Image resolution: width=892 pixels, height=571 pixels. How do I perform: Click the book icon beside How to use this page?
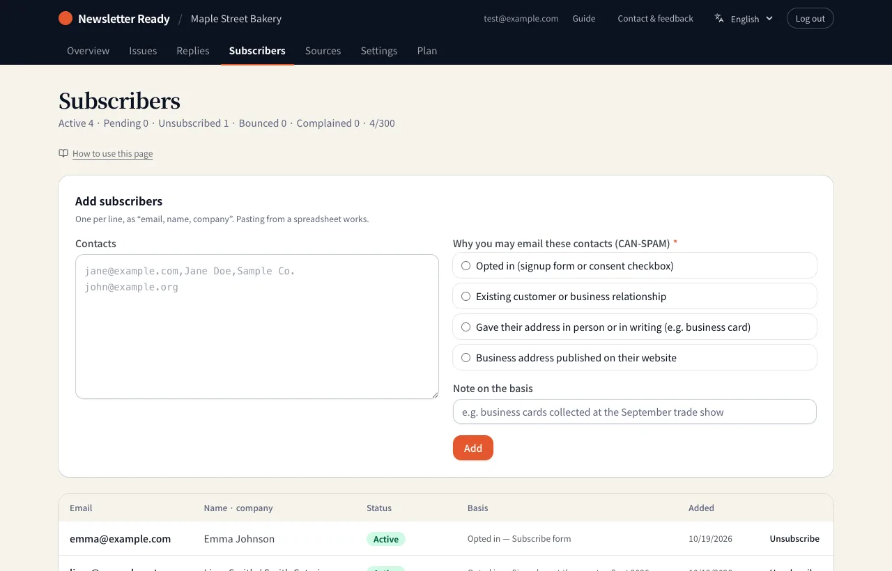(x=63, y=153)
